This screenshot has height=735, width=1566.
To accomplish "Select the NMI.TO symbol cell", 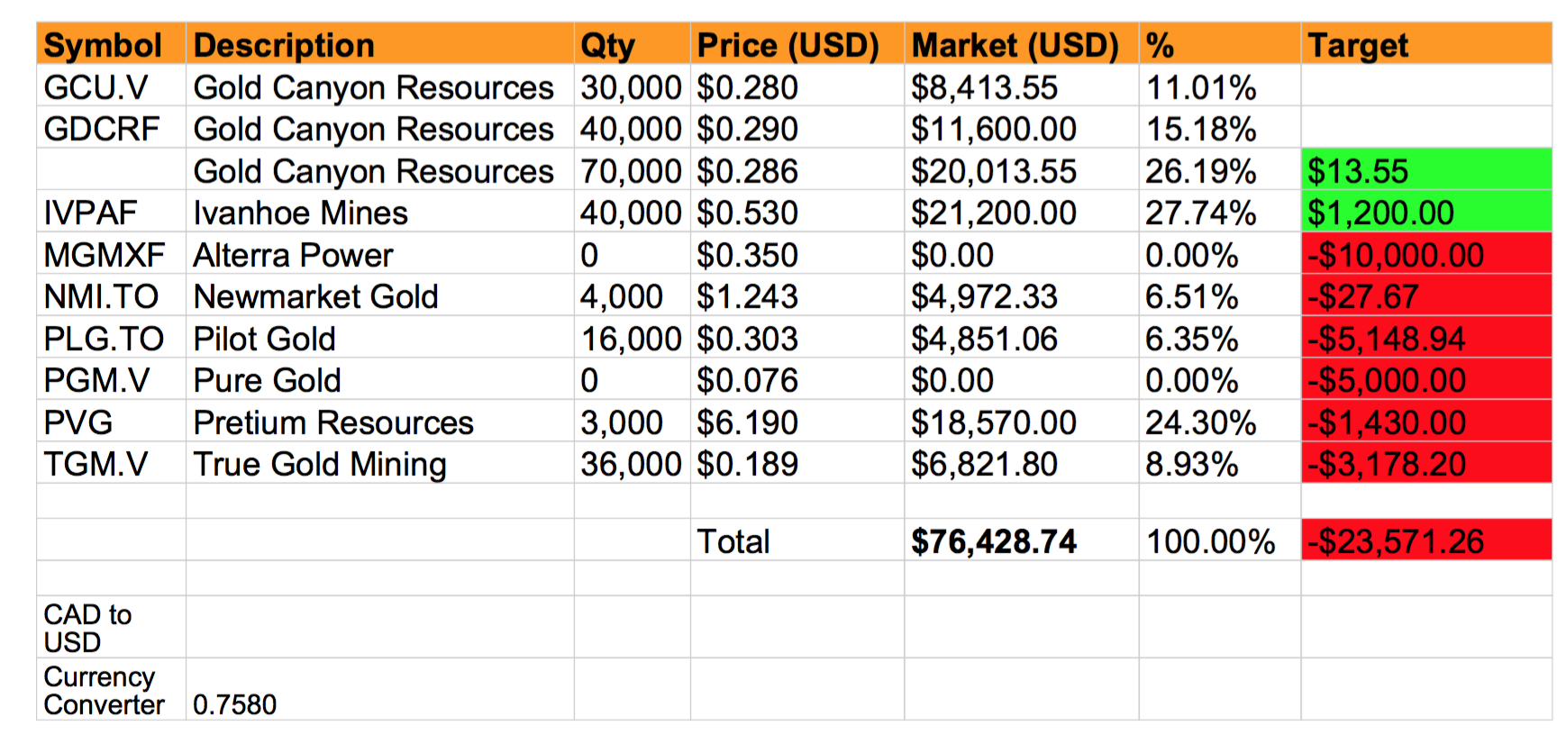I will [111, 295].
